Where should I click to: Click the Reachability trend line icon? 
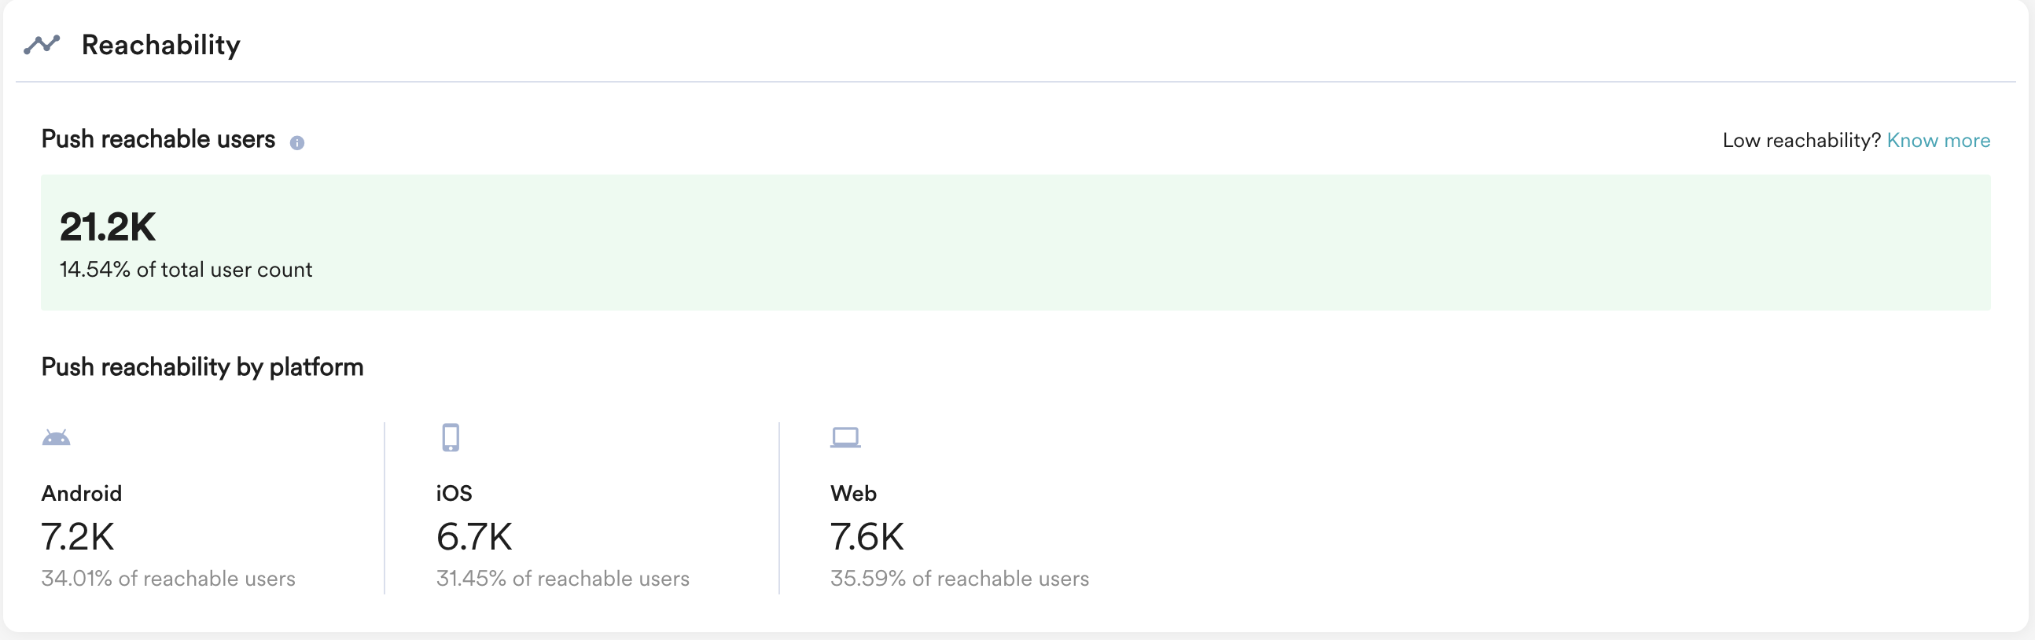coord(42,44)
